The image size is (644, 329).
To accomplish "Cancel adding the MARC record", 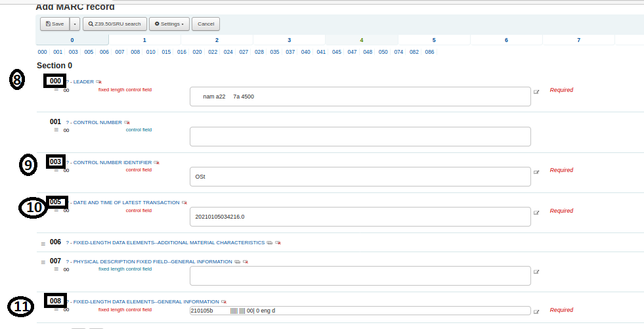I will 205,24.
